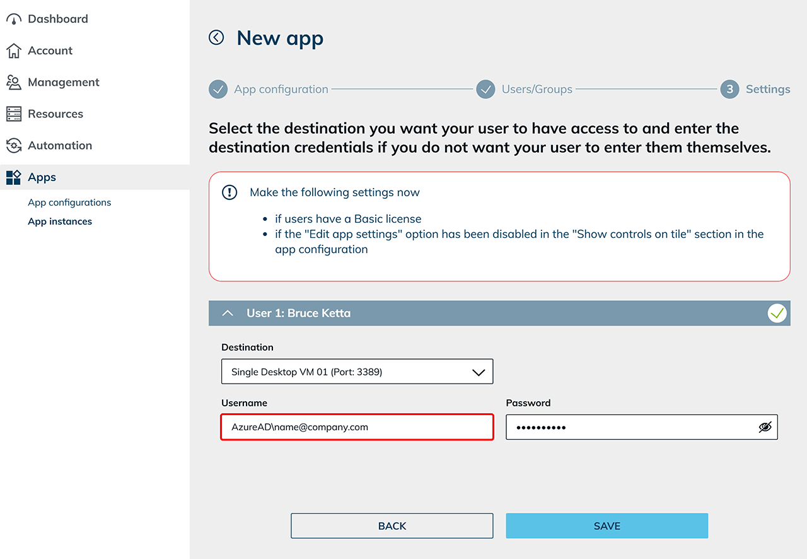Click the info exclamation icon in notice
Image resolution: width=807 pixels, height=559 pixels.
point(229,192)
